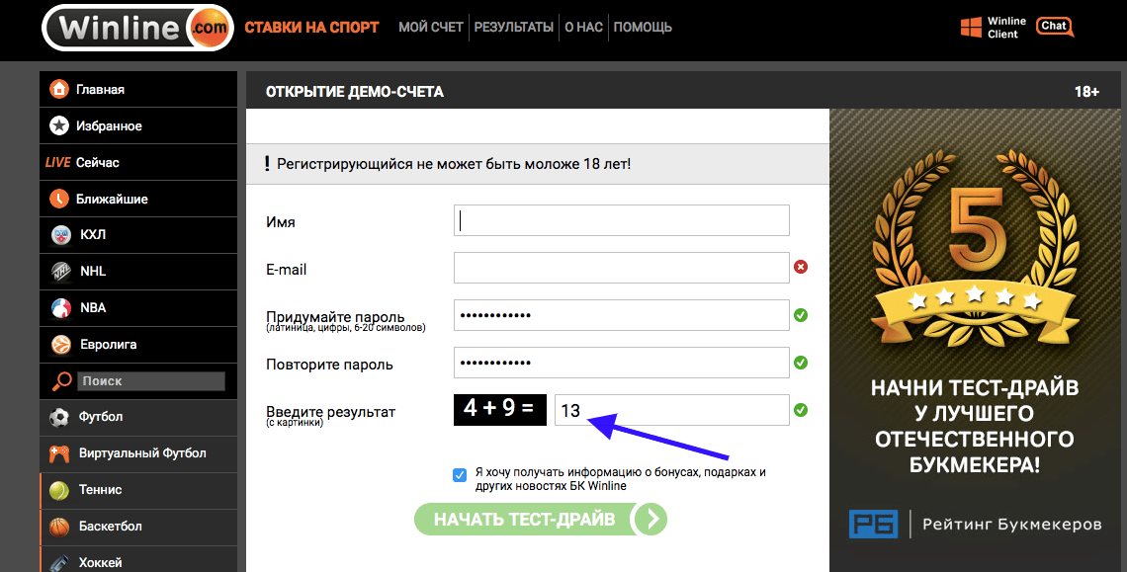Click the Имя input field

click(622, 220)
